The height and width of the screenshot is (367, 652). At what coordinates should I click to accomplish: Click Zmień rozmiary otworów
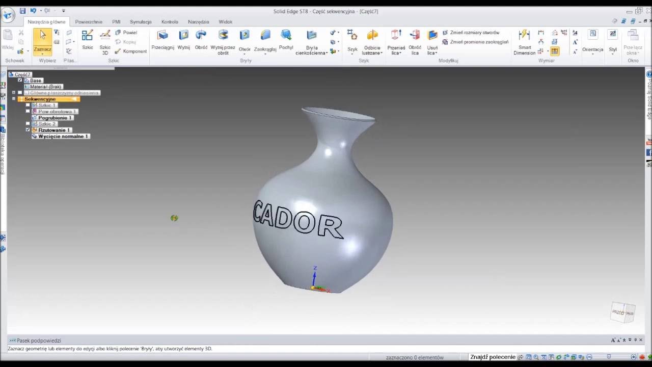click(471, 33)
